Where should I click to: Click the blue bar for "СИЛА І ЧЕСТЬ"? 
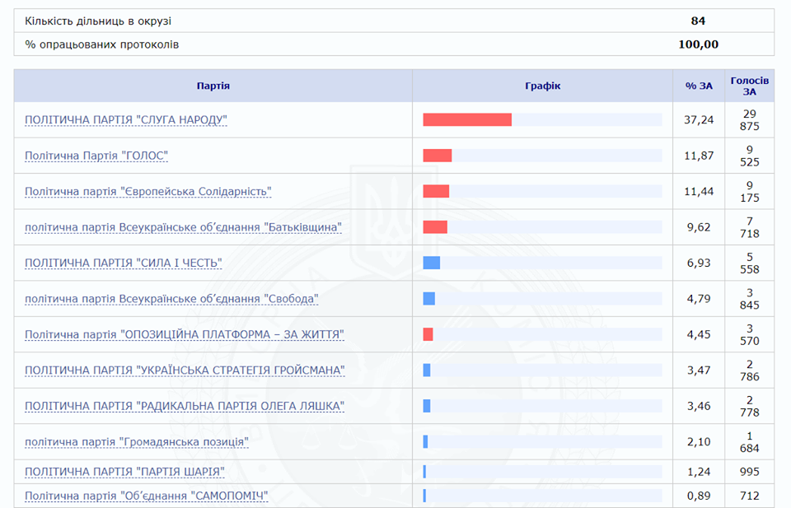(x=432, y=263)
